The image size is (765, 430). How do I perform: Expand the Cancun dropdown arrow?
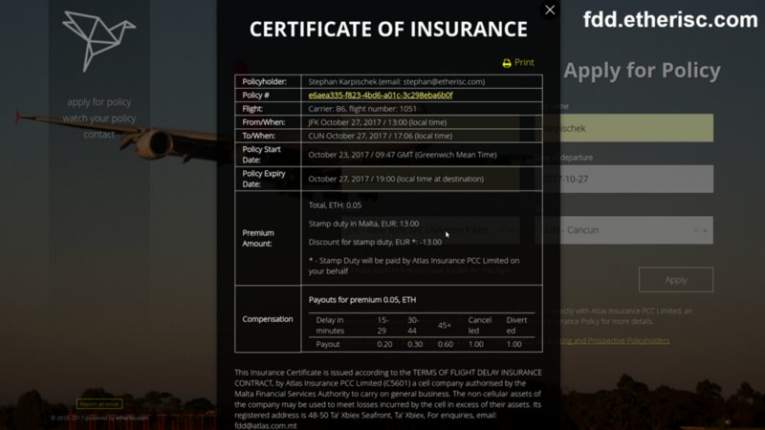click(706, 230)
